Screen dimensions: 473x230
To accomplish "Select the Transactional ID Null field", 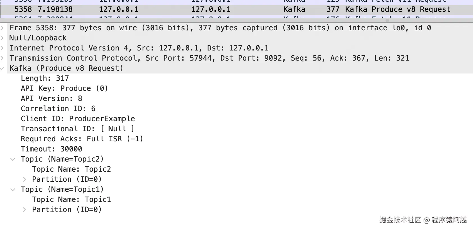I will (x=77, y=129).
